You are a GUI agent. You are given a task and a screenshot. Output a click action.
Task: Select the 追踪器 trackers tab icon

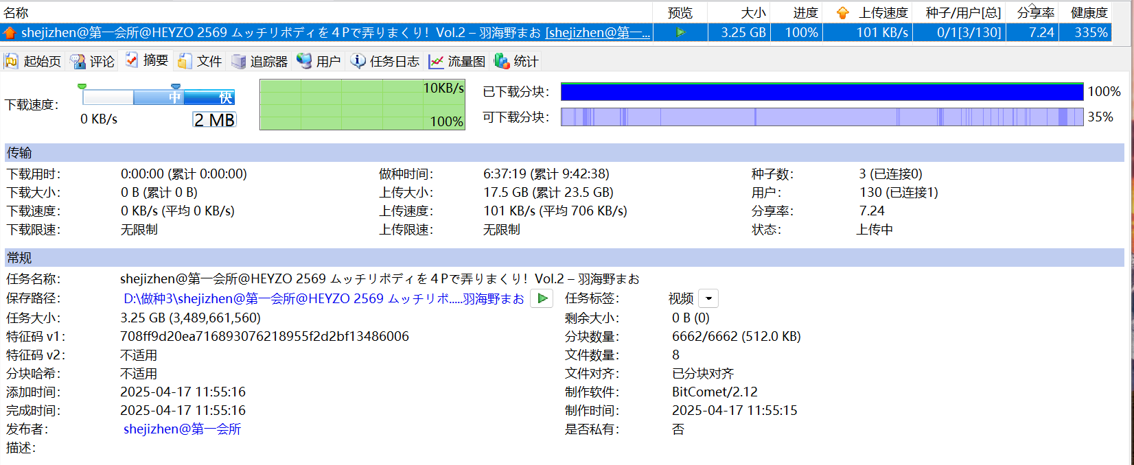coord(238,61)
